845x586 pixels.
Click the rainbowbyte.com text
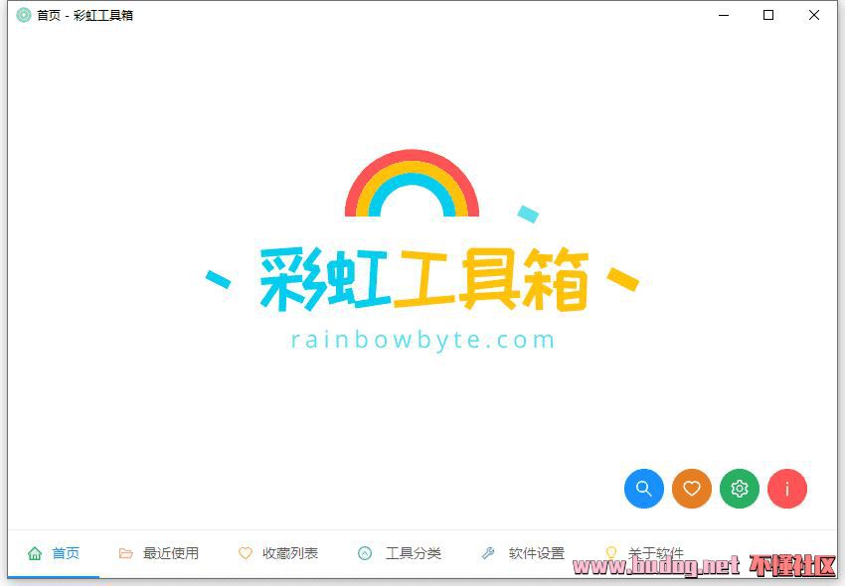[x=422, y=341]
